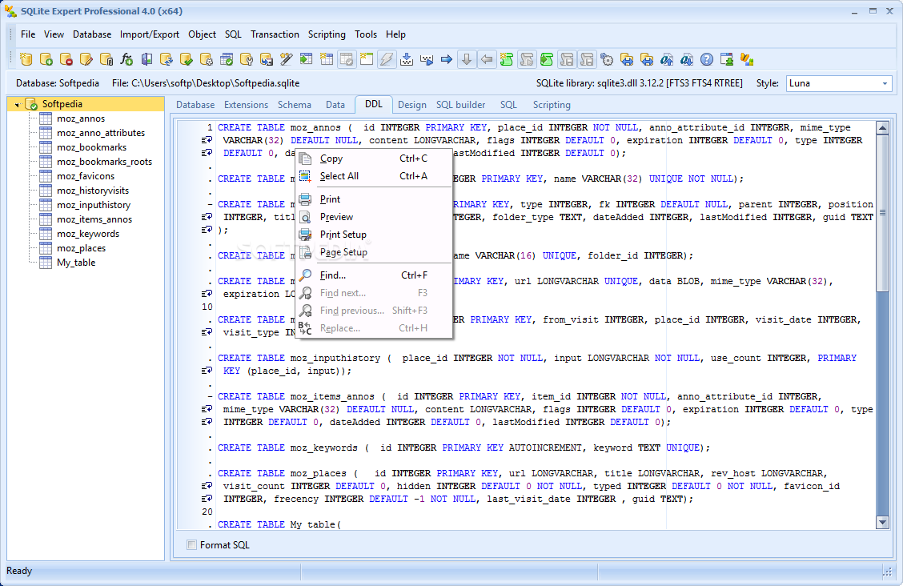
Task: Click the database icon with green plus
Action: point(46,59)
